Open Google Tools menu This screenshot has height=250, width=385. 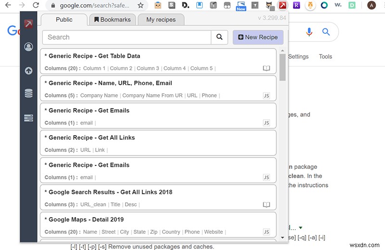pyautogui.click(x=325, y=56)
